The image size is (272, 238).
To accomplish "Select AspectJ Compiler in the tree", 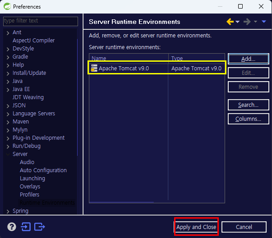I will [33, 41].
